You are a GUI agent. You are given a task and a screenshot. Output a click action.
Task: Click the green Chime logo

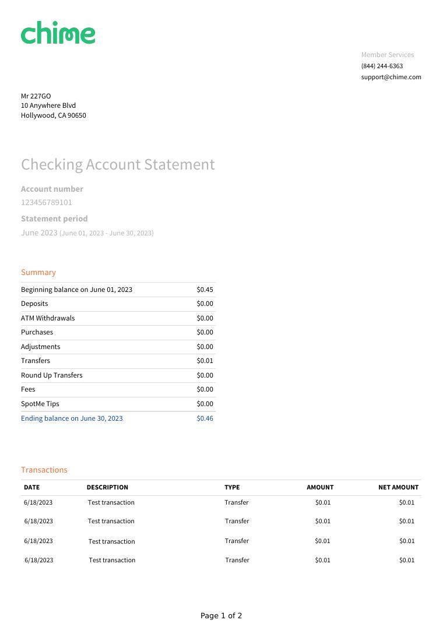point(58,33)
